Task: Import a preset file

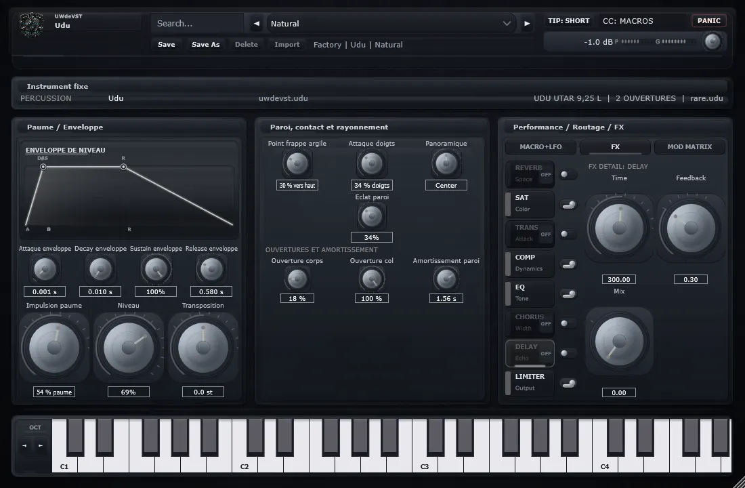Action: click(x=287, y=44)
